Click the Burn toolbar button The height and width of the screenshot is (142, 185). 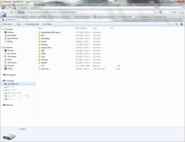(19, 24)
